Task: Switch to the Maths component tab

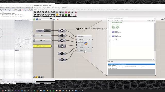Action: (x=40, y=10)
